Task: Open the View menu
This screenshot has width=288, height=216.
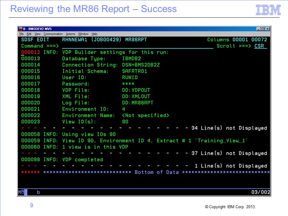Action: (x=37, y=34)
